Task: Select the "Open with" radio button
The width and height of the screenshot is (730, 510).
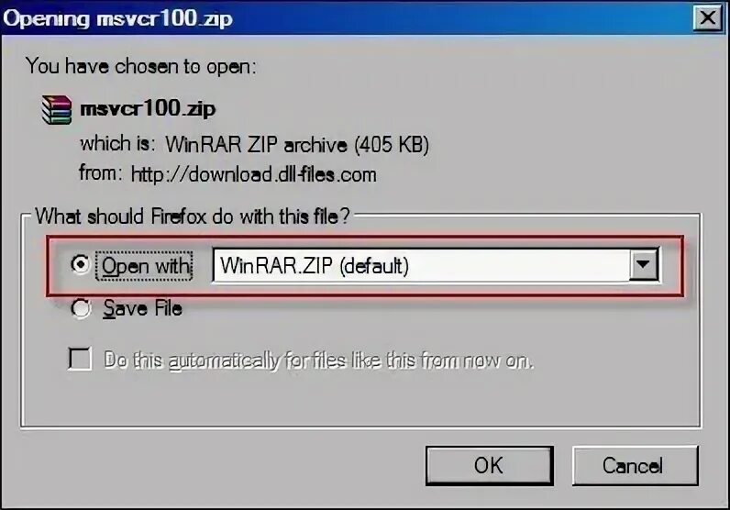Action: [x=80, y=264]
